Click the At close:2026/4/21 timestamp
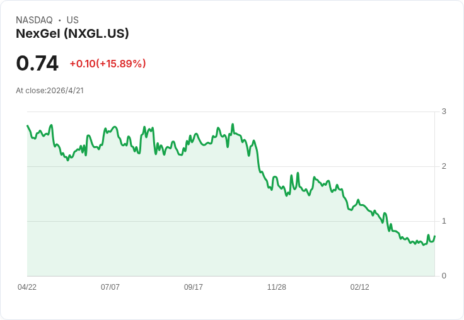Screen dimensions: 464x320 50,91
